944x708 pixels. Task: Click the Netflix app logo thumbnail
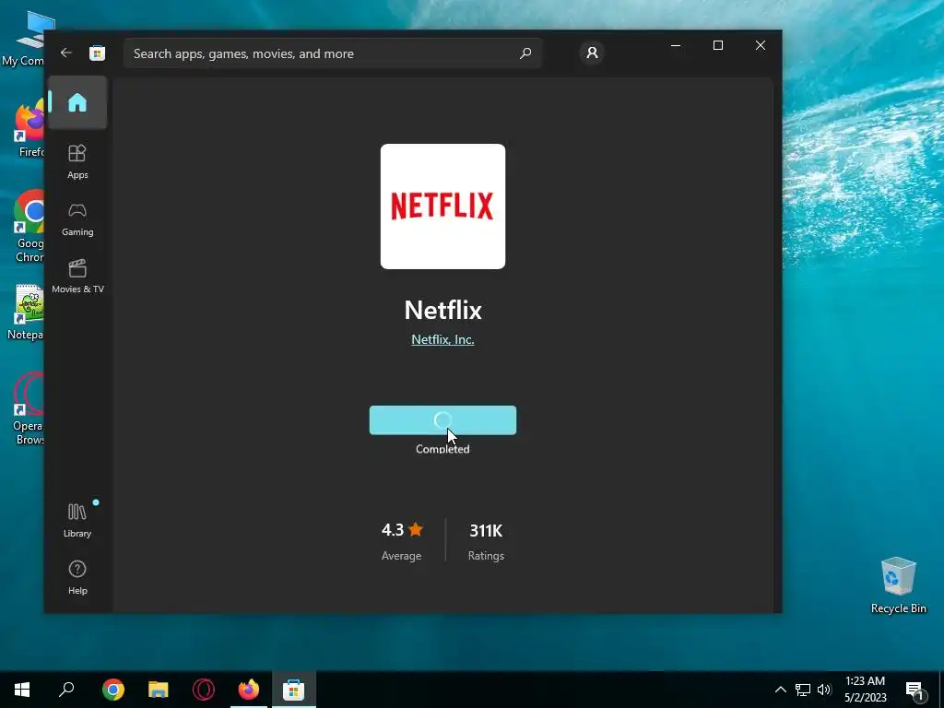coord(442,206)
